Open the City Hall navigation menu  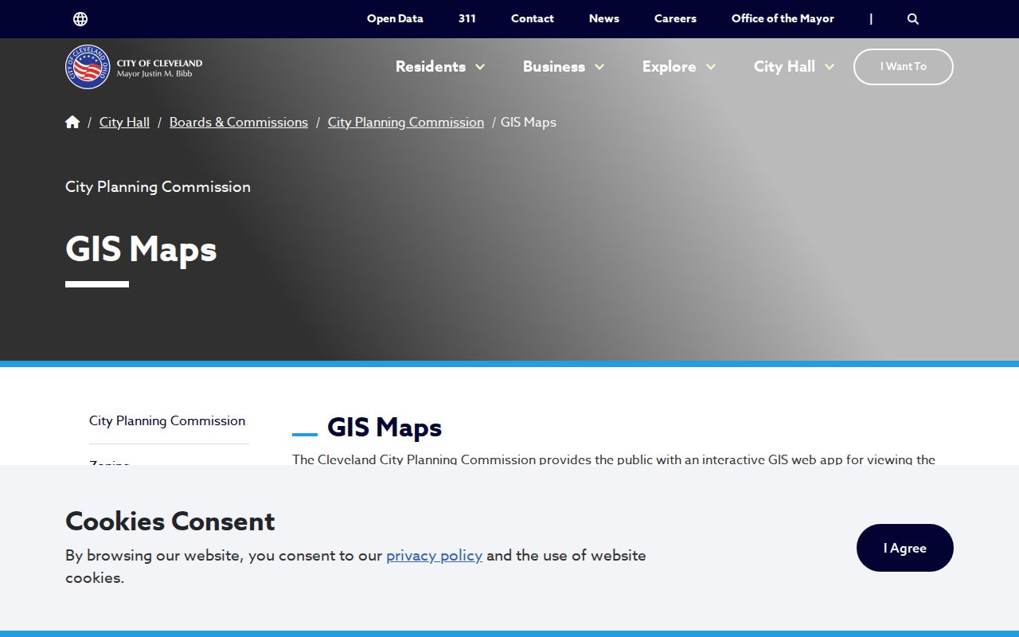click(x=784, y=67)
